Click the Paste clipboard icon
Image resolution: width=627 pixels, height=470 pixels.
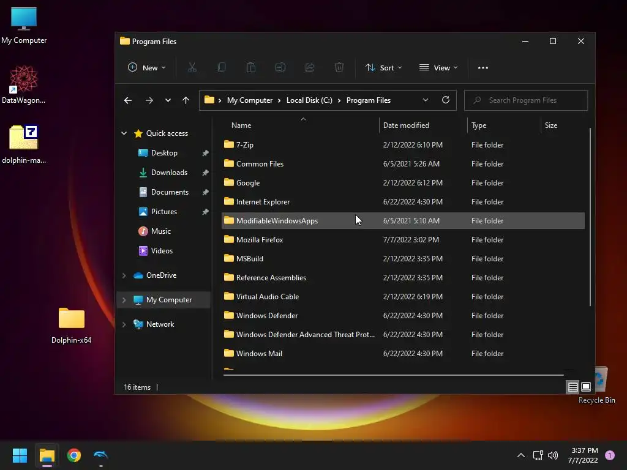pyautogui.click(x=250, y=67)
